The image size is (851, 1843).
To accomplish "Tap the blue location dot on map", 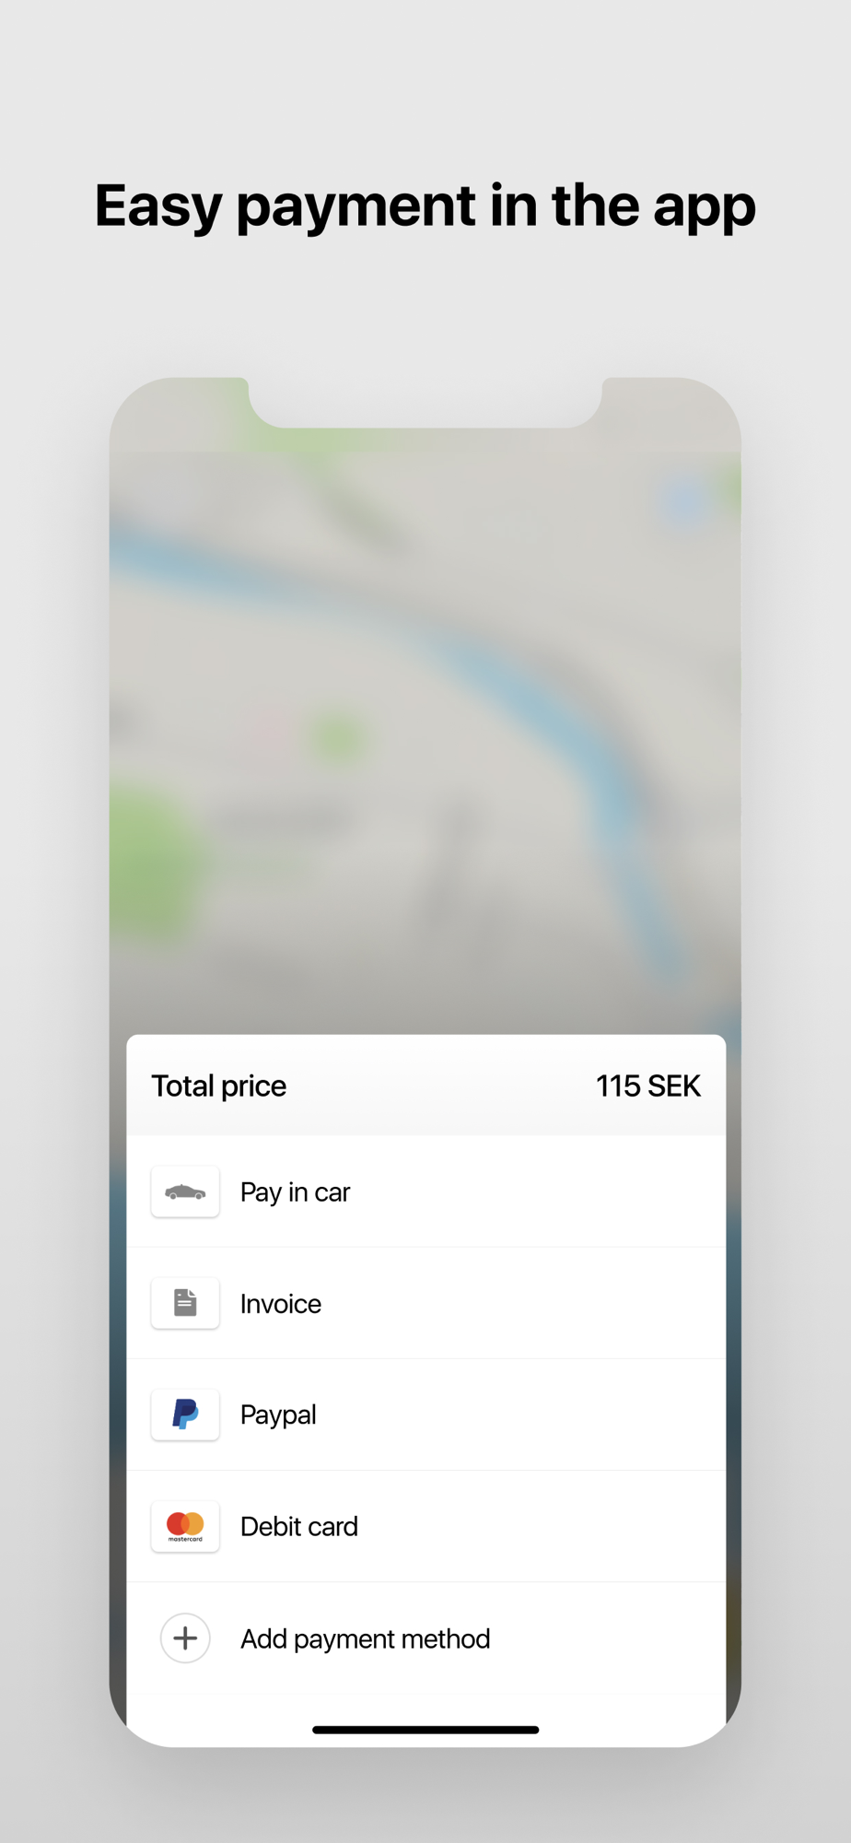I will coord(686,502).
